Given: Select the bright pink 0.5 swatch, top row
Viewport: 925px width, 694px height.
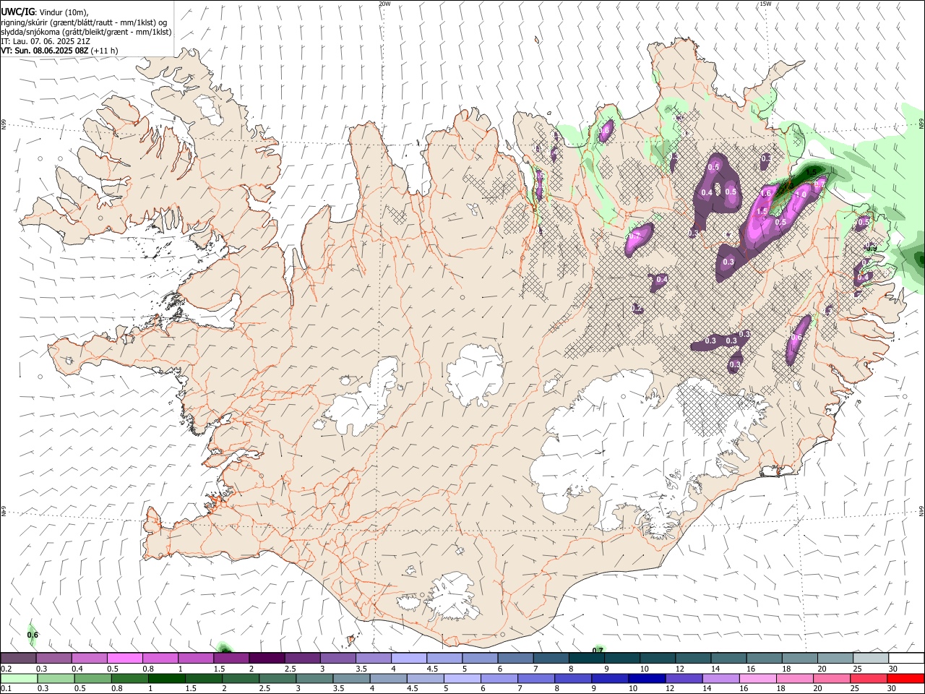Looking at the screenshot, I should pos(124,659).
